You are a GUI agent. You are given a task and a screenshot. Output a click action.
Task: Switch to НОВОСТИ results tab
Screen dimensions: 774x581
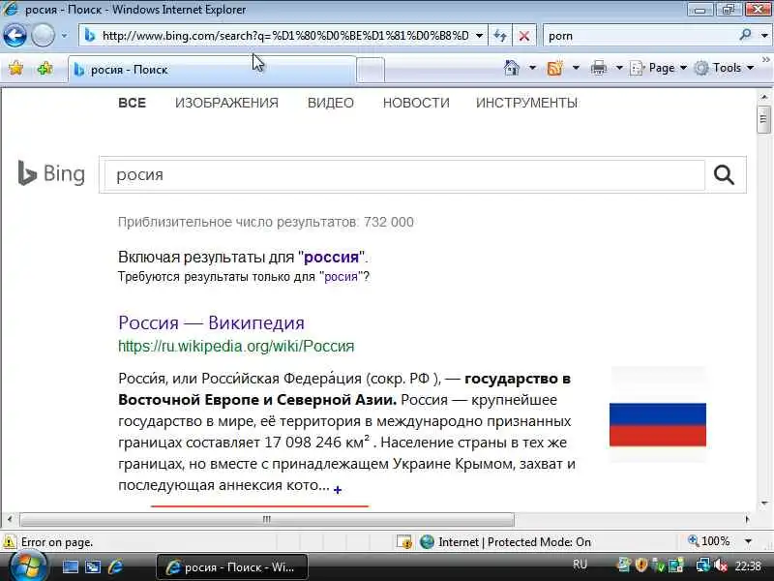[416, 103]
